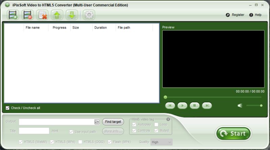270x150 pixels.
Task: Clear the file list with red X icon
Action: pyautogui.click(x=43, y=15)
